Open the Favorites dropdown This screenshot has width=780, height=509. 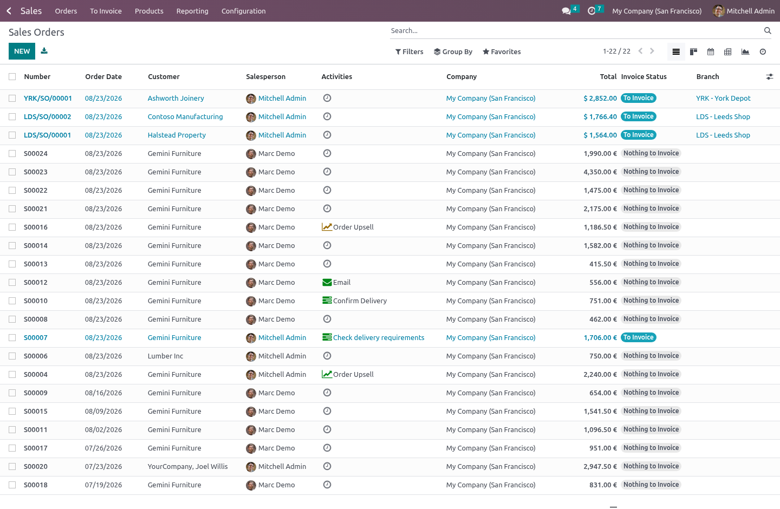point(502,52)
